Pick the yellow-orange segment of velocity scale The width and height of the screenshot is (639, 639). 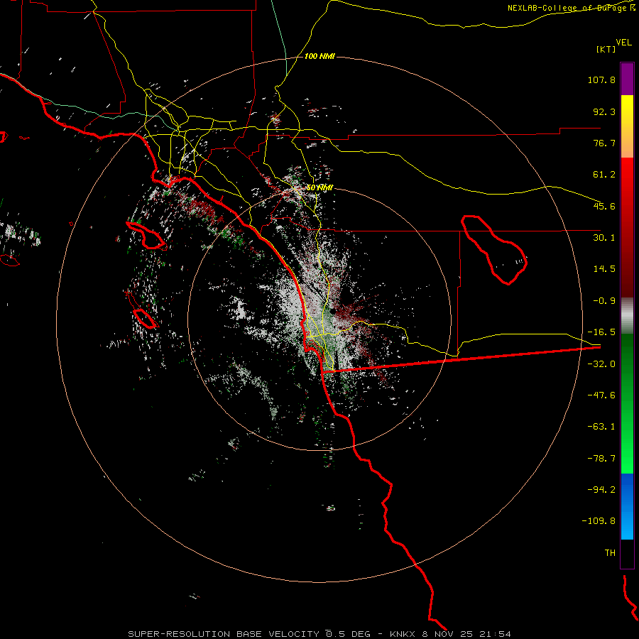pyautogui.click(x=627, y=126)
